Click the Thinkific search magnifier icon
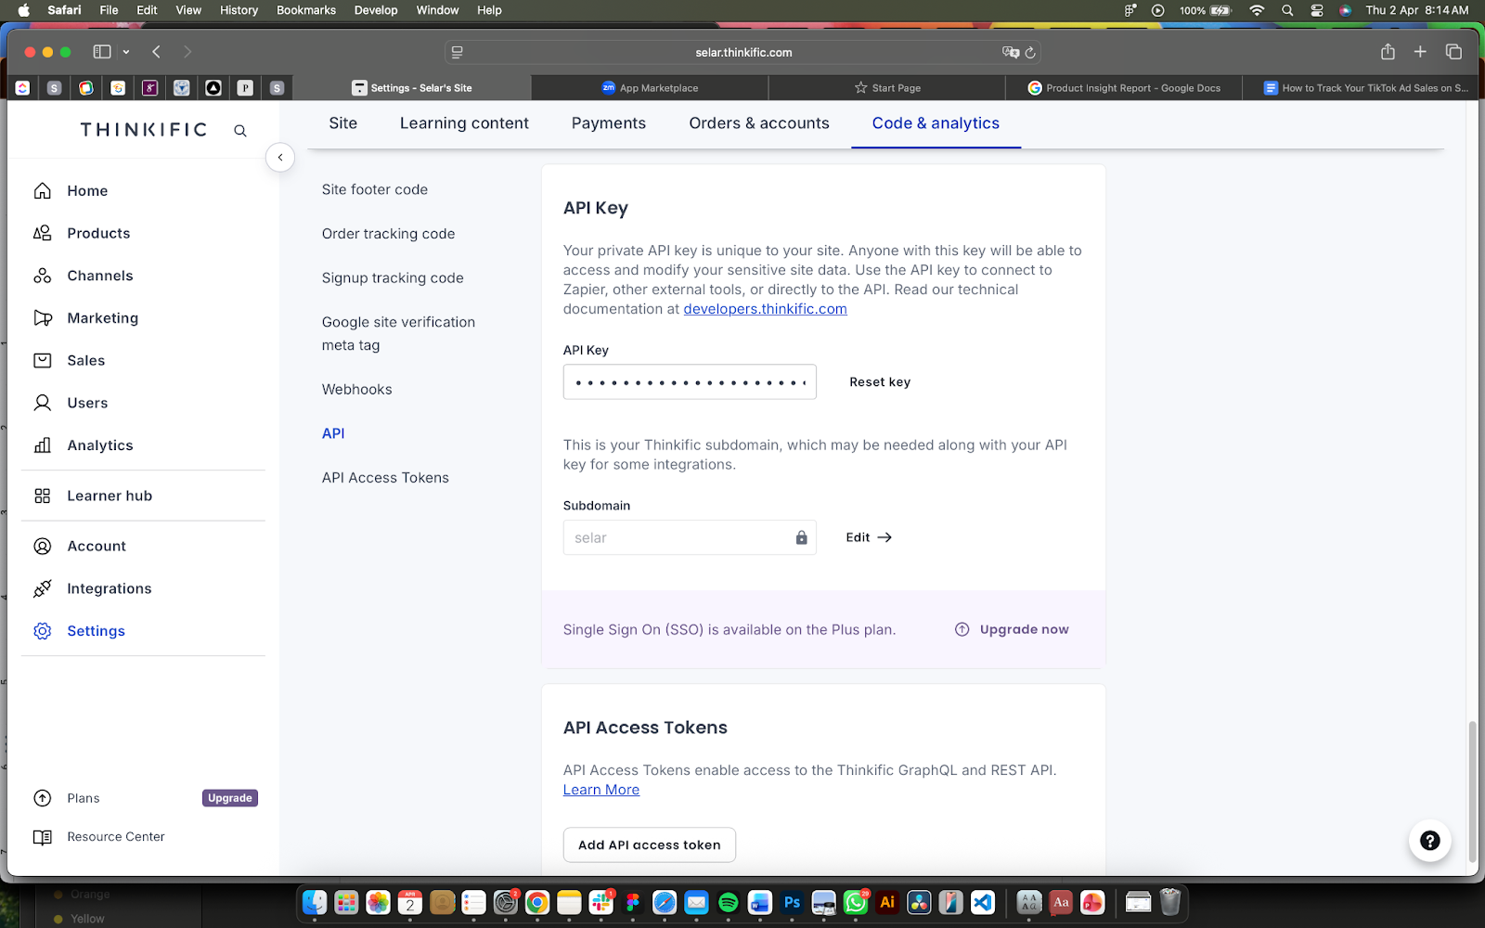The width and height of the screenshot is (1485, 928). pyautogui.click(x=240, y=131)
